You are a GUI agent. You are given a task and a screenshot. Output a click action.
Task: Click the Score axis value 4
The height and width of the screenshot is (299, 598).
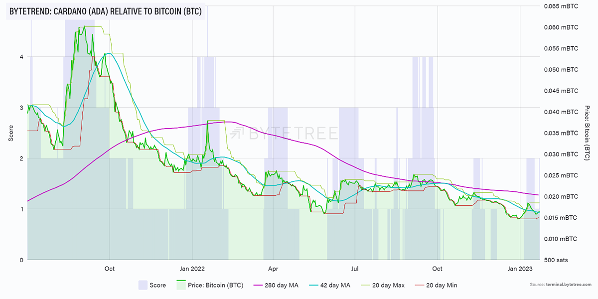tap(21, 57)
